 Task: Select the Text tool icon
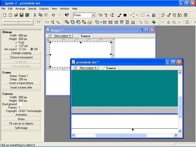106,15
